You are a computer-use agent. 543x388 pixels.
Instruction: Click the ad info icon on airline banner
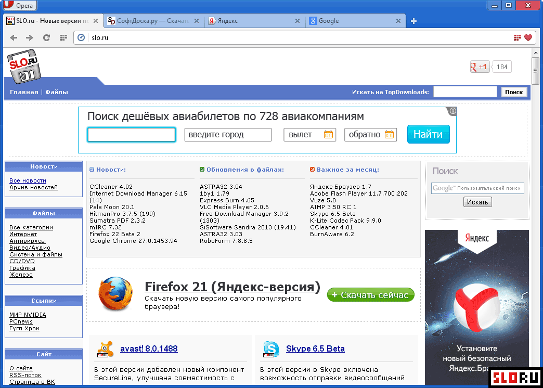point(452,111)
